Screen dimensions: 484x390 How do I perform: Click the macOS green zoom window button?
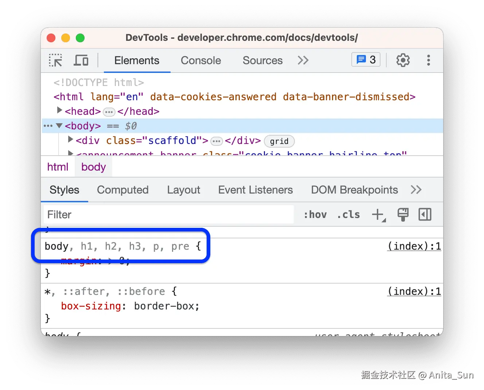[80, 38]
